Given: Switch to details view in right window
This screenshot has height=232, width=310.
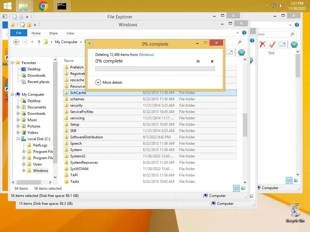Looking at the screenshot, I should (x=289, y=180).
